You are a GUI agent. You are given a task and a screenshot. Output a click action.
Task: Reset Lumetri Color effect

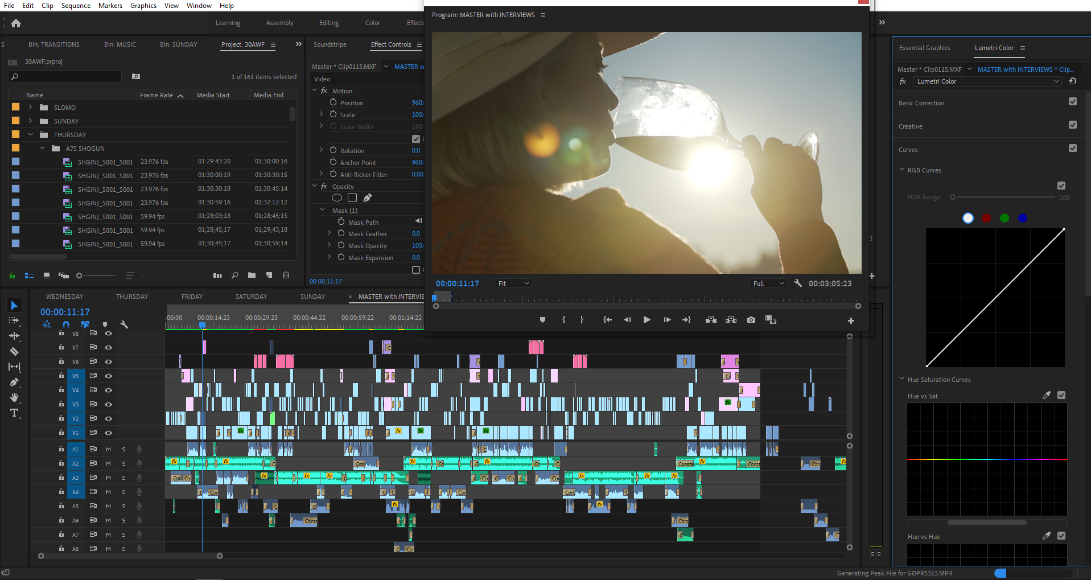coord(1073,81)
